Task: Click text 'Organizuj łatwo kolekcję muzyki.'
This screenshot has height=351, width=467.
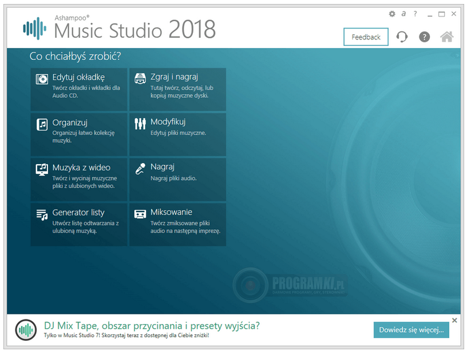Action: coord(84,137)
